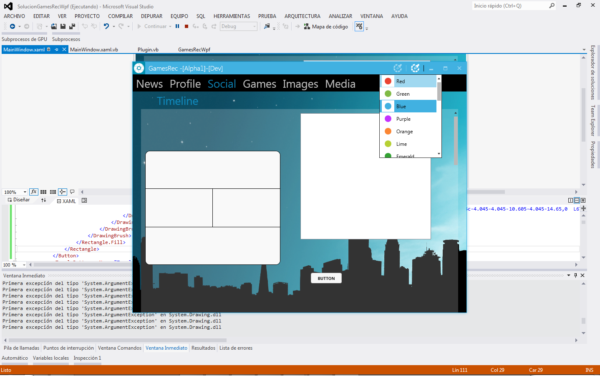
Task: Click the BUTTON button in GamesRec
Action: (x=326, y=278)
